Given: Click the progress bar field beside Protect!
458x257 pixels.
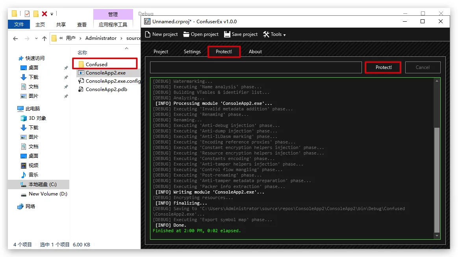Looking at the screenshot, I should pos(256,67).
